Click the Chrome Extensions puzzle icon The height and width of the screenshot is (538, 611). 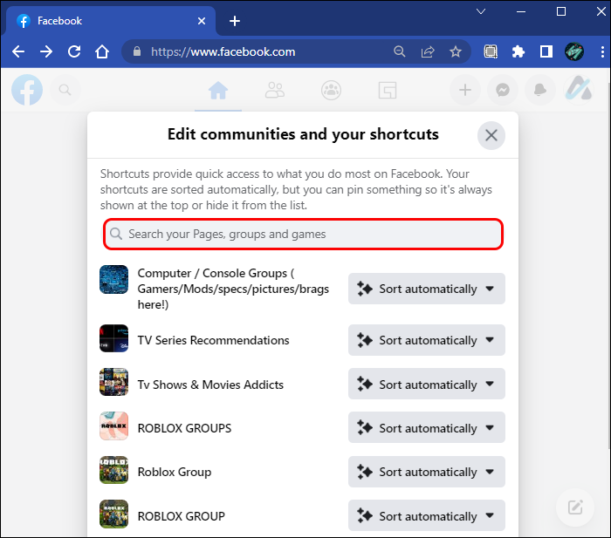518,51
